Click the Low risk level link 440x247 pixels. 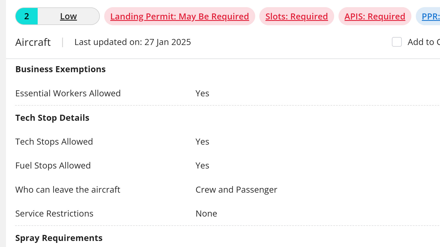point(68,16)
